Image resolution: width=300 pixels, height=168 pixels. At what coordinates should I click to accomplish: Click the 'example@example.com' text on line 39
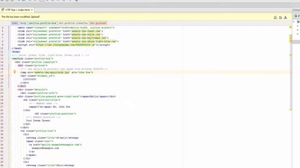pyautogui.click(x=45, y=148)
